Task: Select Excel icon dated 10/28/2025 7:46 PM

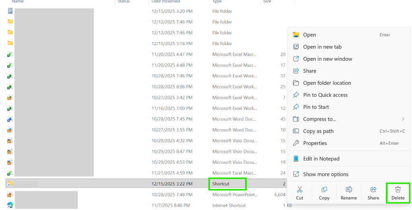Action: coord(10,76)
